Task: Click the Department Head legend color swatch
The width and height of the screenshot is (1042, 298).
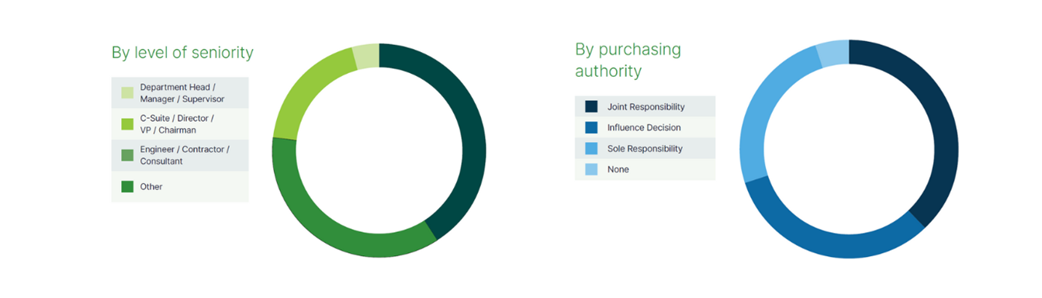Action: pos(127,93)
